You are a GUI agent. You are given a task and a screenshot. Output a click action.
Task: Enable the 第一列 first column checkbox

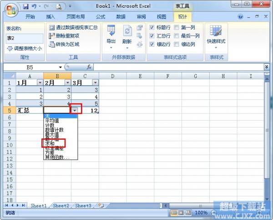point(176,27)
